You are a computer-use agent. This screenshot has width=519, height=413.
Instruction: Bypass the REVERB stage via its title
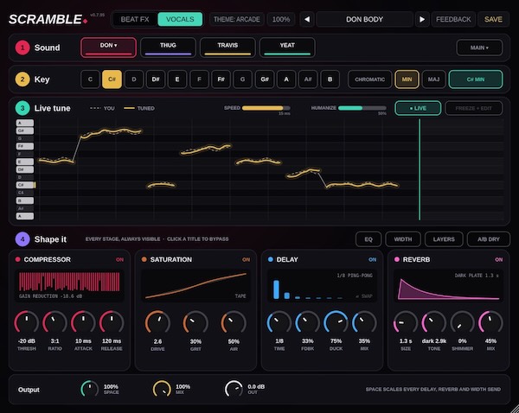(416, 259)
